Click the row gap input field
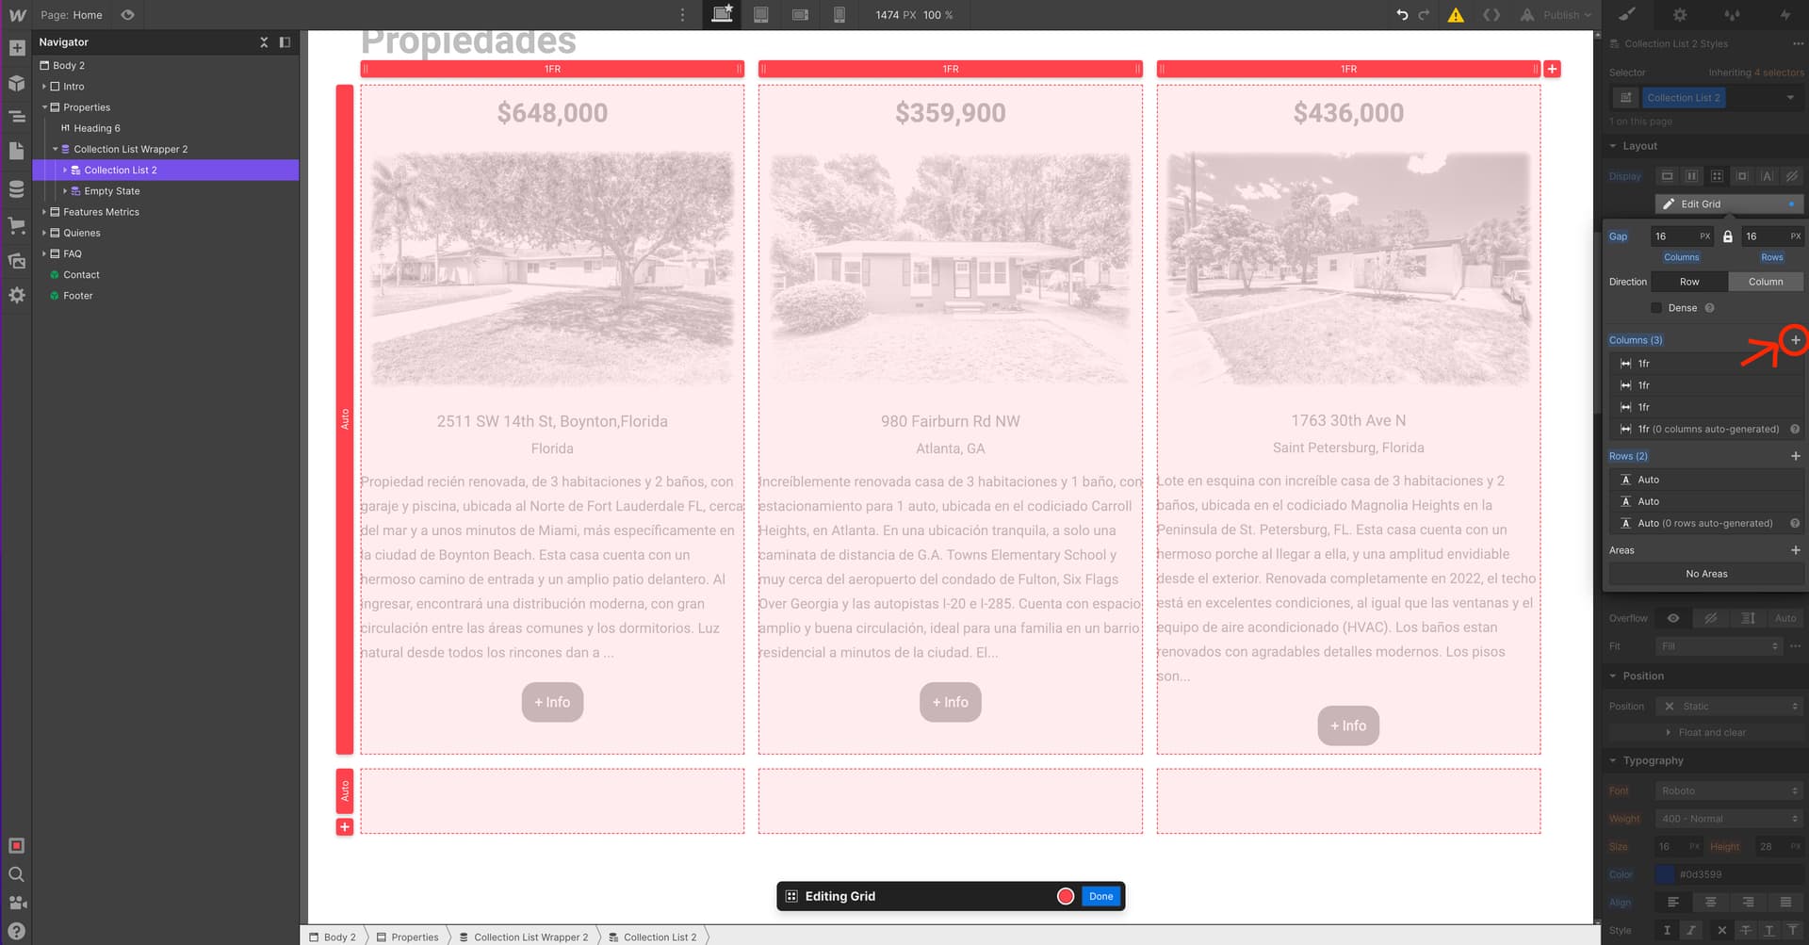 pyautogui.click(x=1771, y=236)
